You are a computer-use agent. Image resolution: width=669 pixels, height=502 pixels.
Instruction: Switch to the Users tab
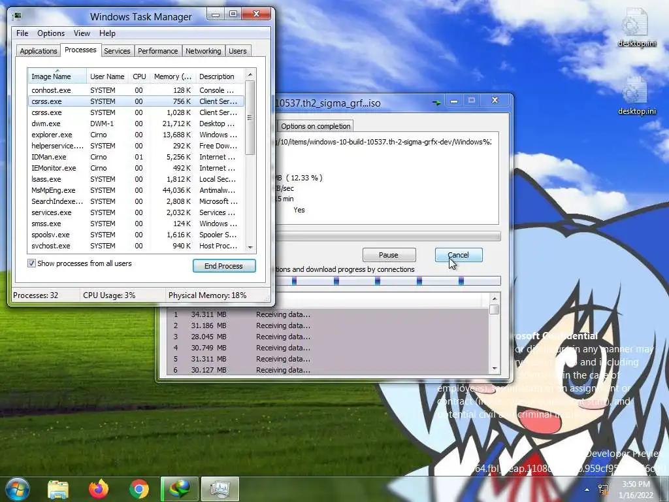click(238, 51)
